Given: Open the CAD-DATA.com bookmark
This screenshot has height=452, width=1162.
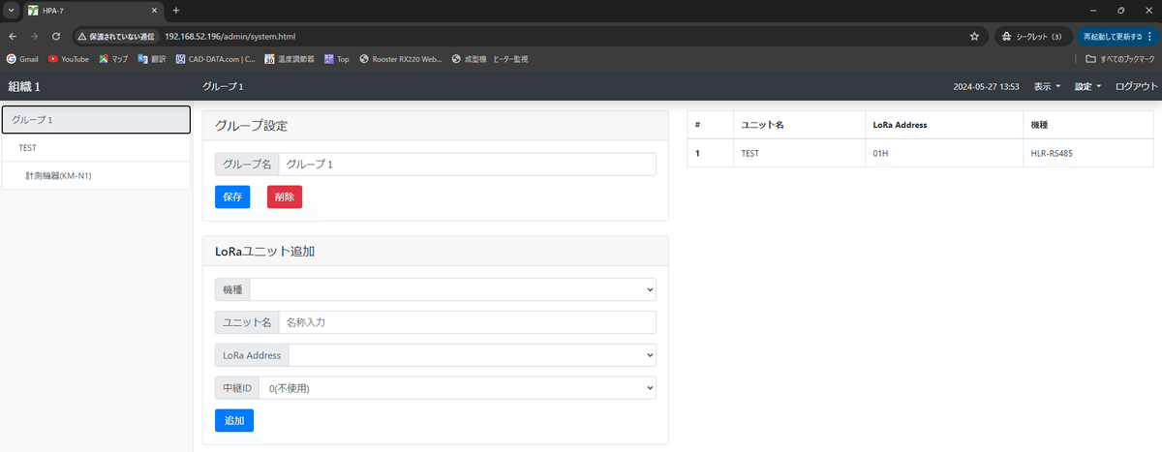Looking at the screenshot, I should click(215, 59).
